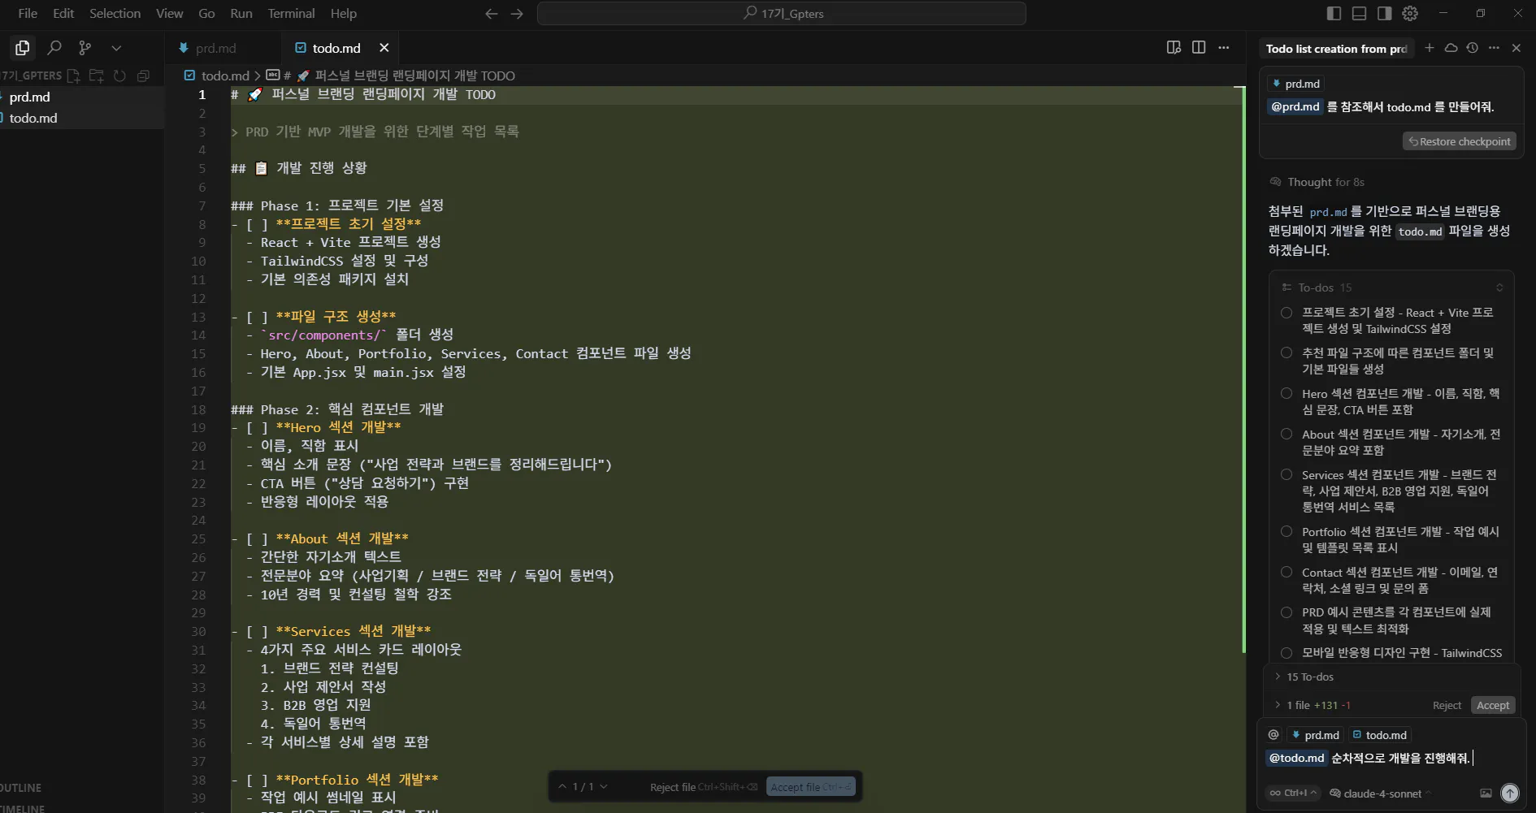Open settings gear in title bar
Viewport: 1536px width, 813px height.
pos(1410,14)
